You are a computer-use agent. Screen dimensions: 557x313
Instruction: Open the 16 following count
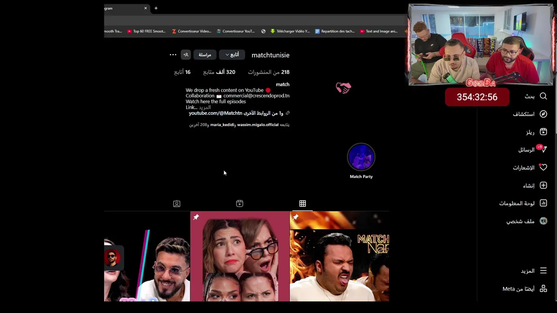[182, 72]
